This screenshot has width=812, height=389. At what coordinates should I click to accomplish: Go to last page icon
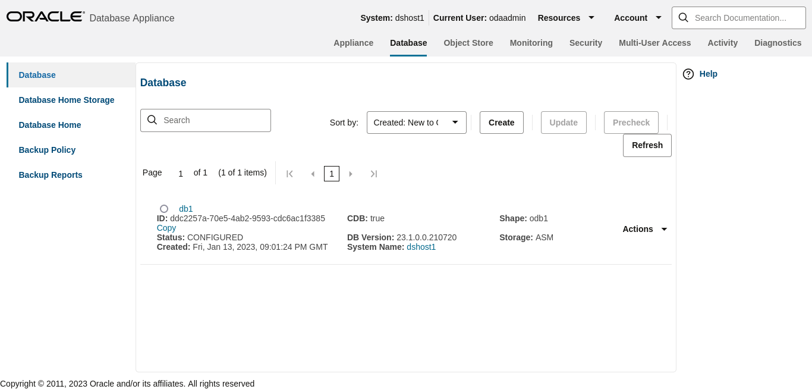click(374, 174)
